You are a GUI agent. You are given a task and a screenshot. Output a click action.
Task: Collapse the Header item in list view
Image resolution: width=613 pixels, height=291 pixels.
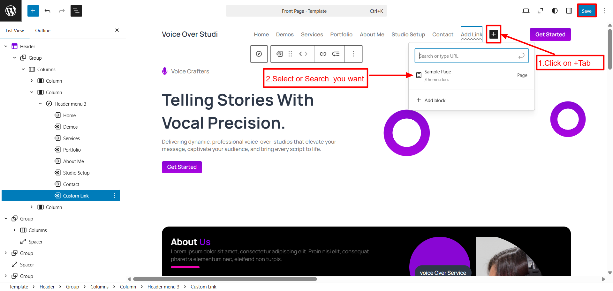pyautogui.click(x=6, y=46)
